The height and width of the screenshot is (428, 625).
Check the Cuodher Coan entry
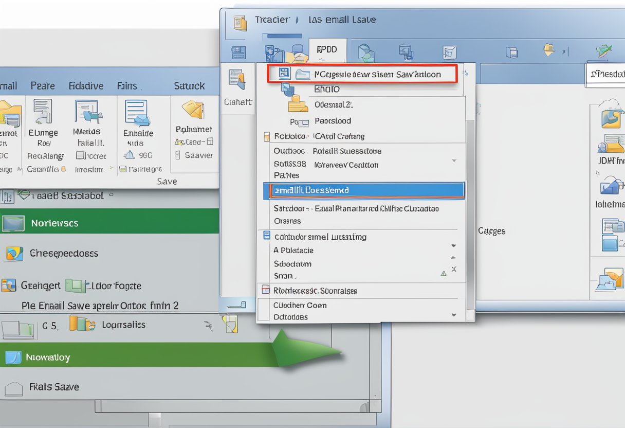click(303, 305)
